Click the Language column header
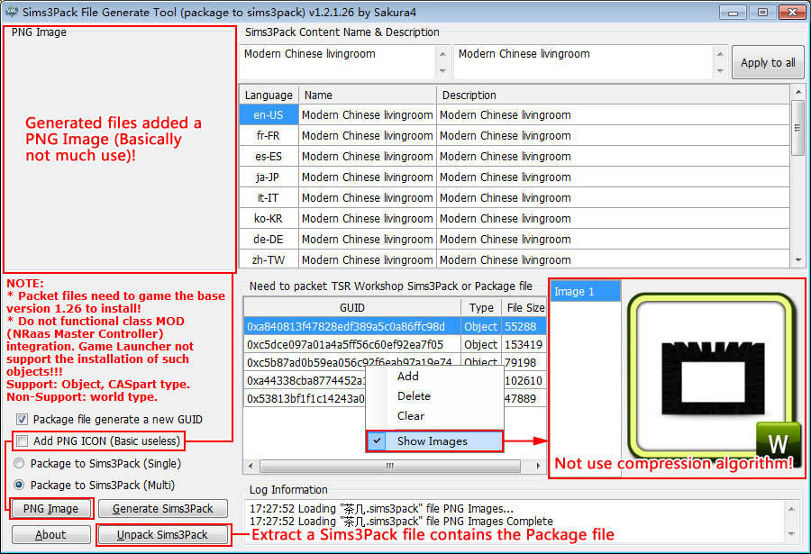This screenshot has width=811, height=554. click(x=269, y=95)
